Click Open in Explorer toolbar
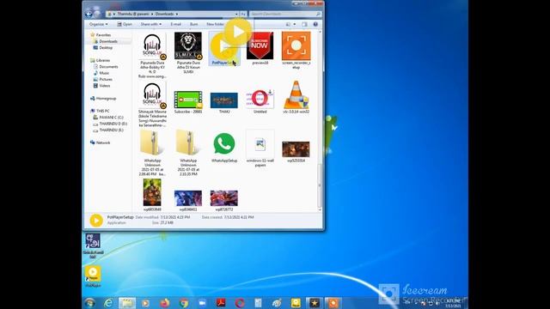The height and width of the screenshot is (309, 550). coord(125,24)
